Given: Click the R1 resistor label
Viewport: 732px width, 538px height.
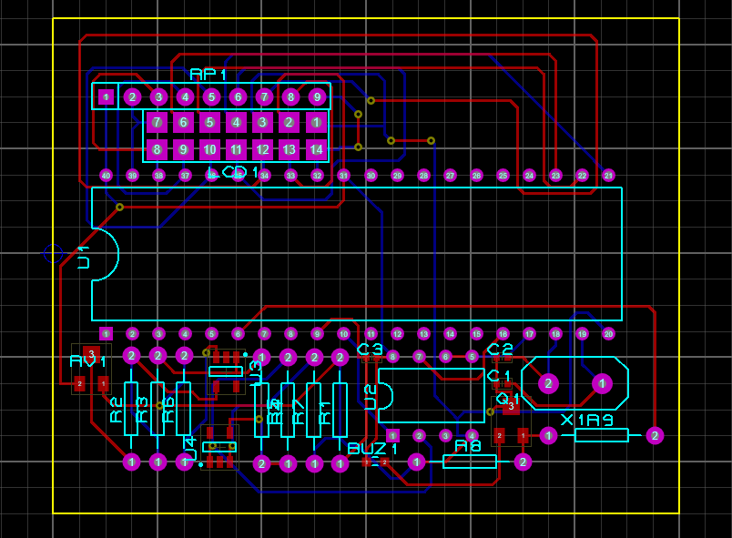Looking at the screenshot, I should tap(324, 413).
